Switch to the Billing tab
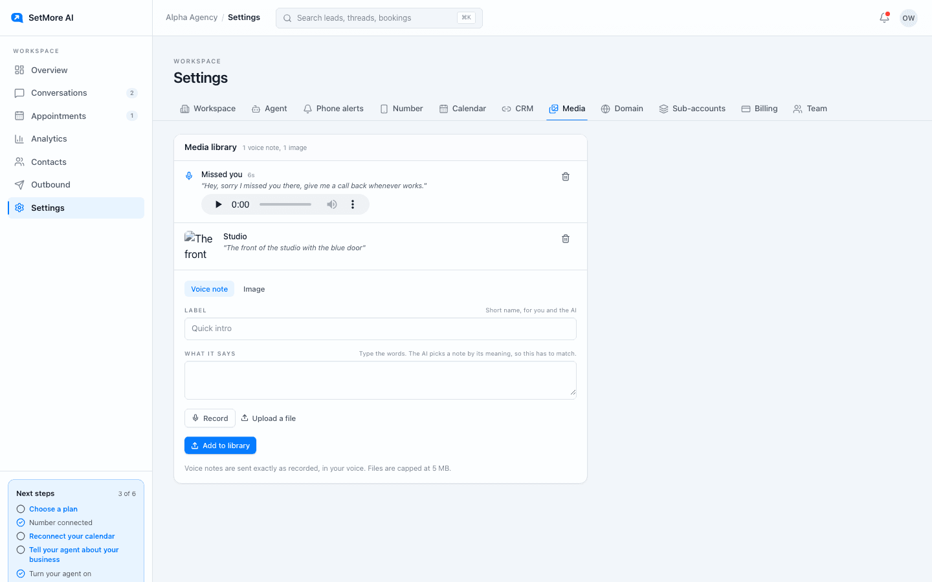 759,109
